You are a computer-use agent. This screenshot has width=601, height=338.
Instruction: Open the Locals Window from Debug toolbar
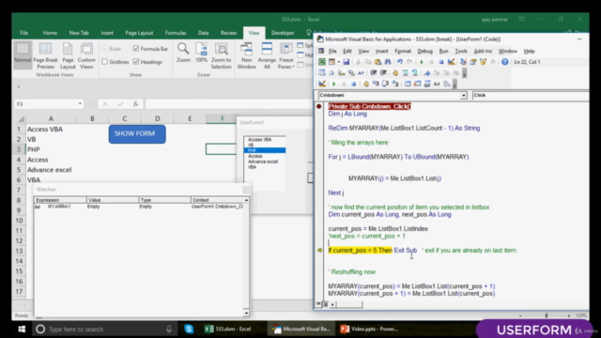(408, 84)
